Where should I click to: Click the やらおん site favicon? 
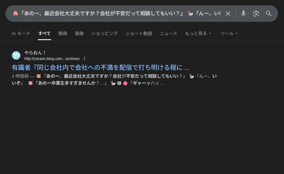coord(16,55)
